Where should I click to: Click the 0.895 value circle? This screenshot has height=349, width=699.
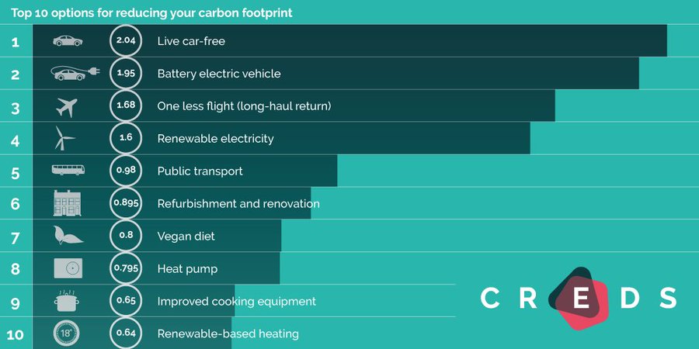point(125,203)
